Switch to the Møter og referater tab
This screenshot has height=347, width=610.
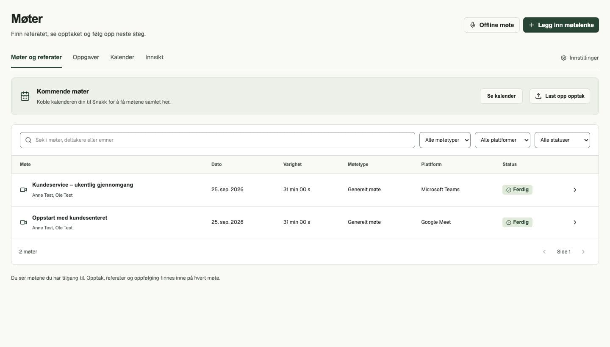tap(36, 57)
